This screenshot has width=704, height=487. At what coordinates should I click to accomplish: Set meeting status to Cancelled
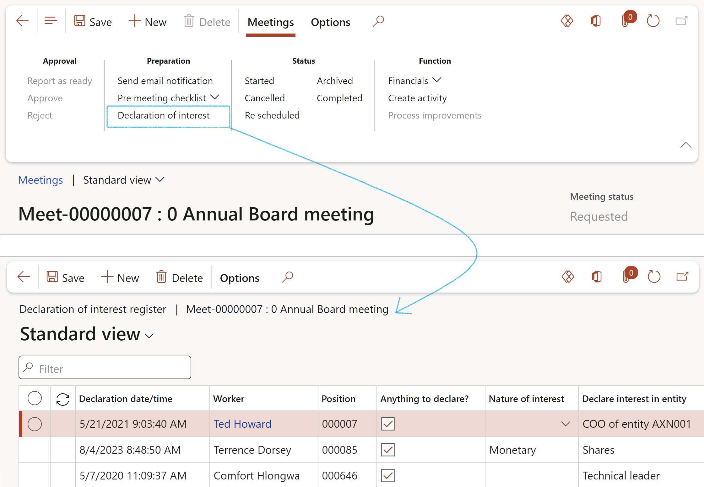tap(265, 98)
